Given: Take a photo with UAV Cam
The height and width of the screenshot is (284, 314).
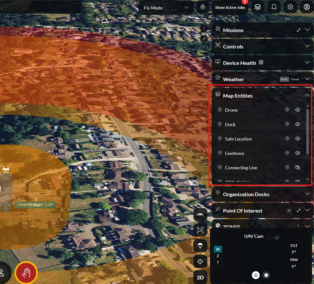Looking at the screenshot, I should (255, 275).
